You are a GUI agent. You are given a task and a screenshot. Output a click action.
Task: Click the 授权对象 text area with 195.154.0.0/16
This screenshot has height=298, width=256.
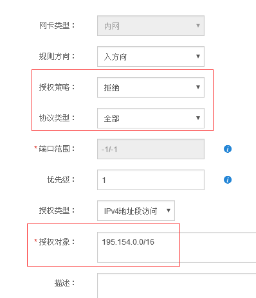tap(176, 247)
